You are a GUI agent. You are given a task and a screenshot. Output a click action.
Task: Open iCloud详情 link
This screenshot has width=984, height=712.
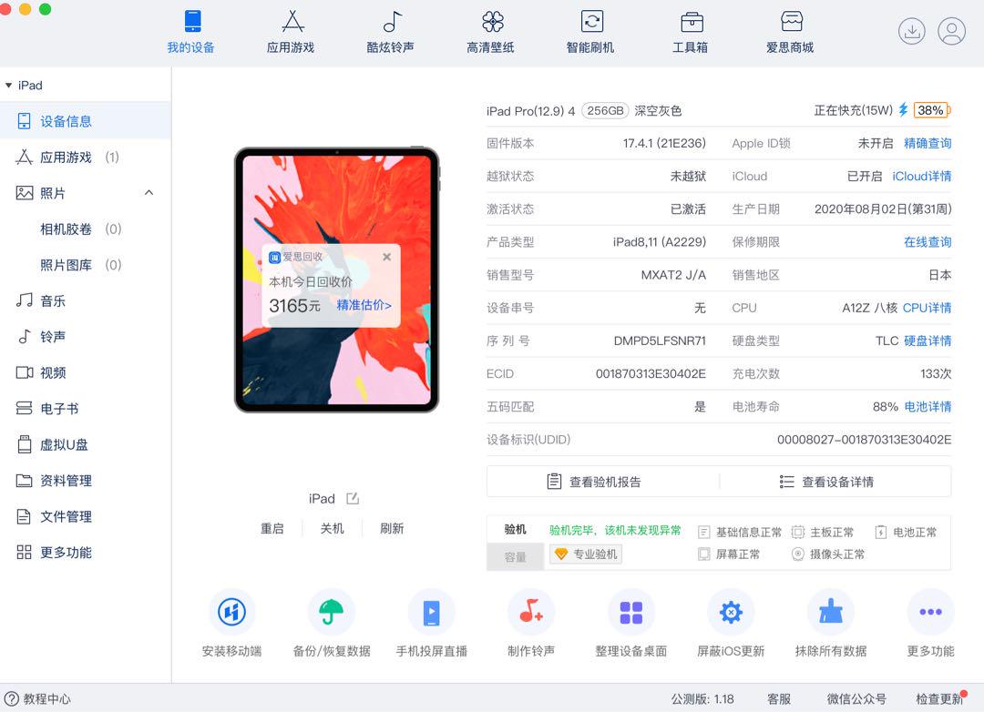click(922, 177)
